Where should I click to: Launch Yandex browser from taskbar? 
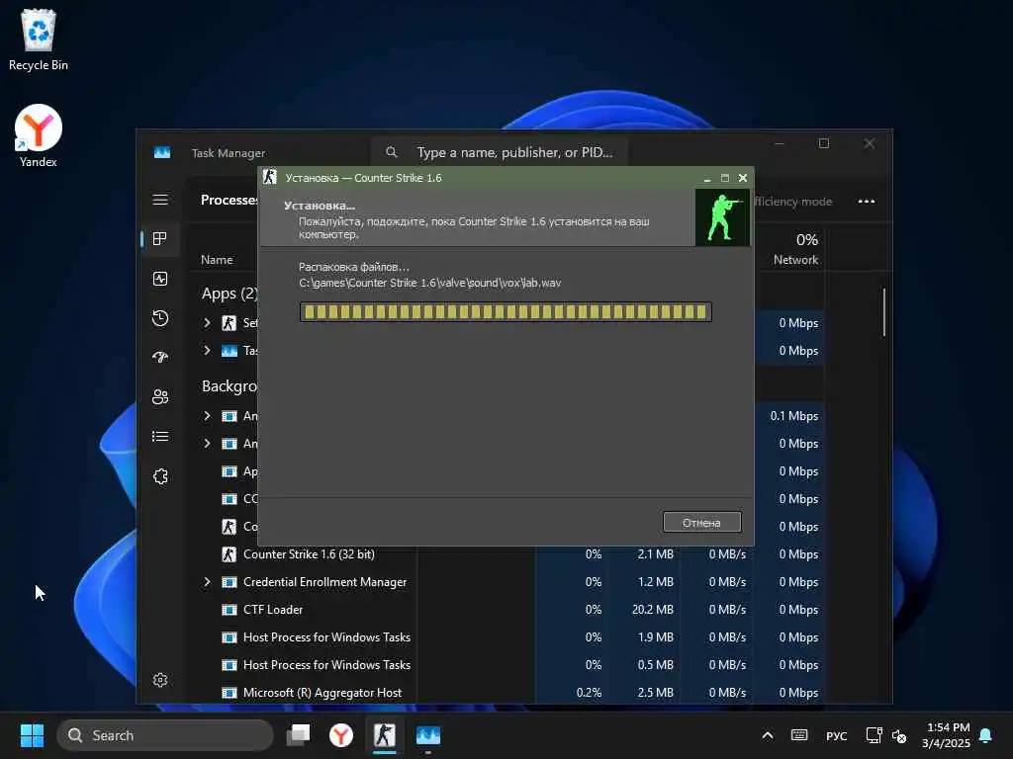point(341,735)
